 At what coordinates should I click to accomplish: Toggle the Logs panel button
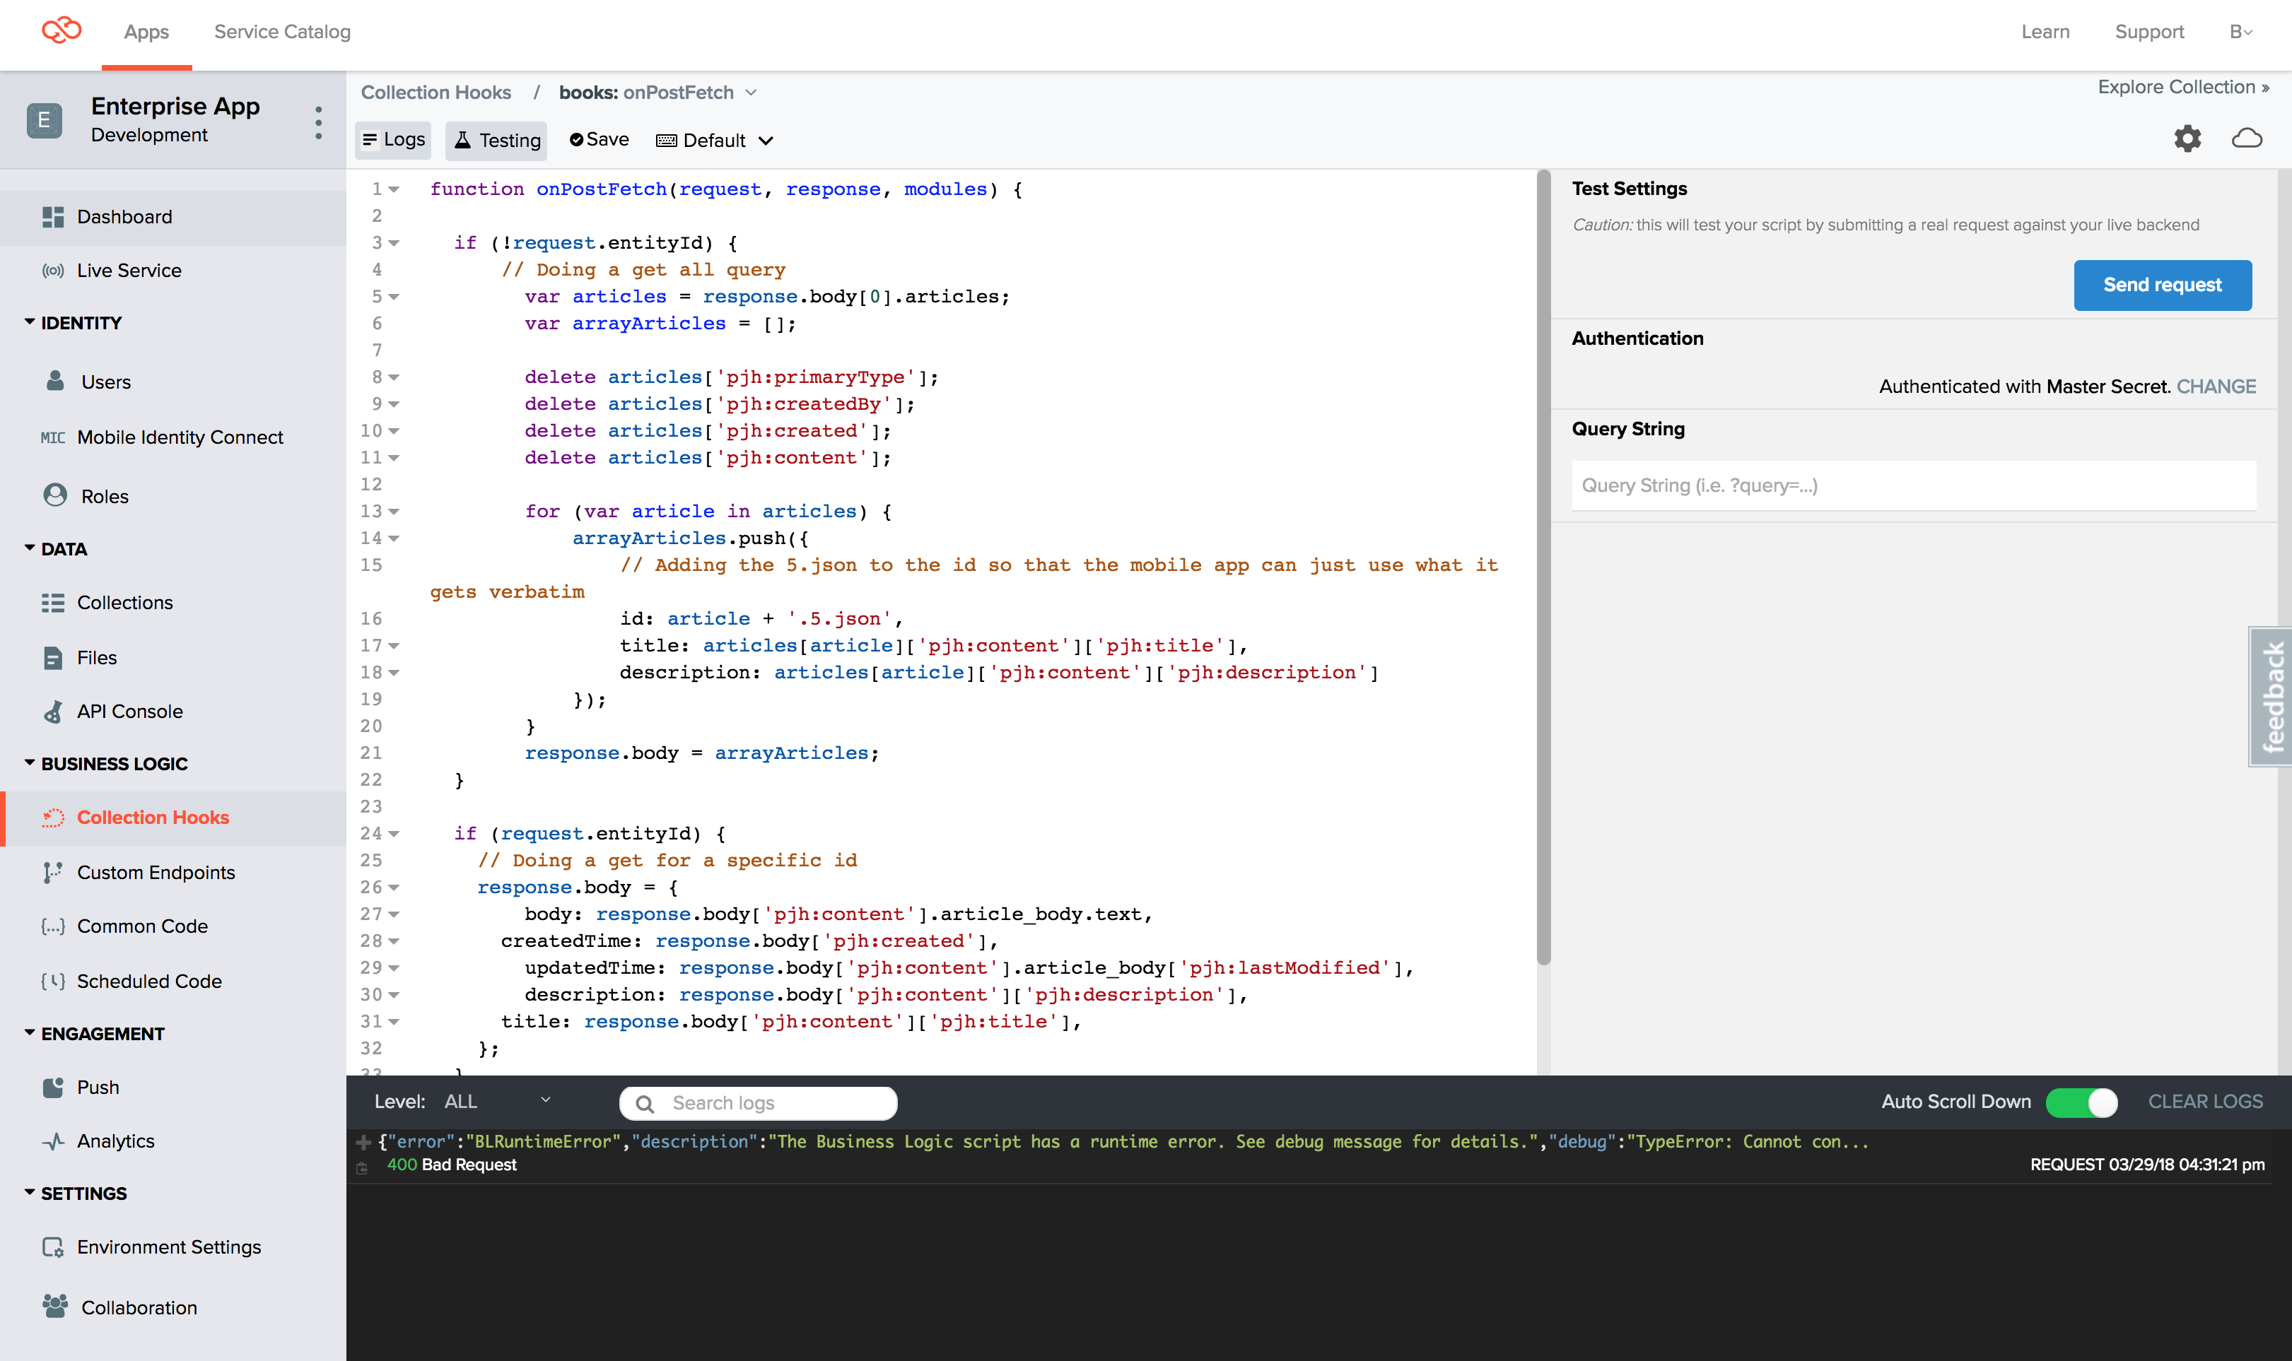394,139
